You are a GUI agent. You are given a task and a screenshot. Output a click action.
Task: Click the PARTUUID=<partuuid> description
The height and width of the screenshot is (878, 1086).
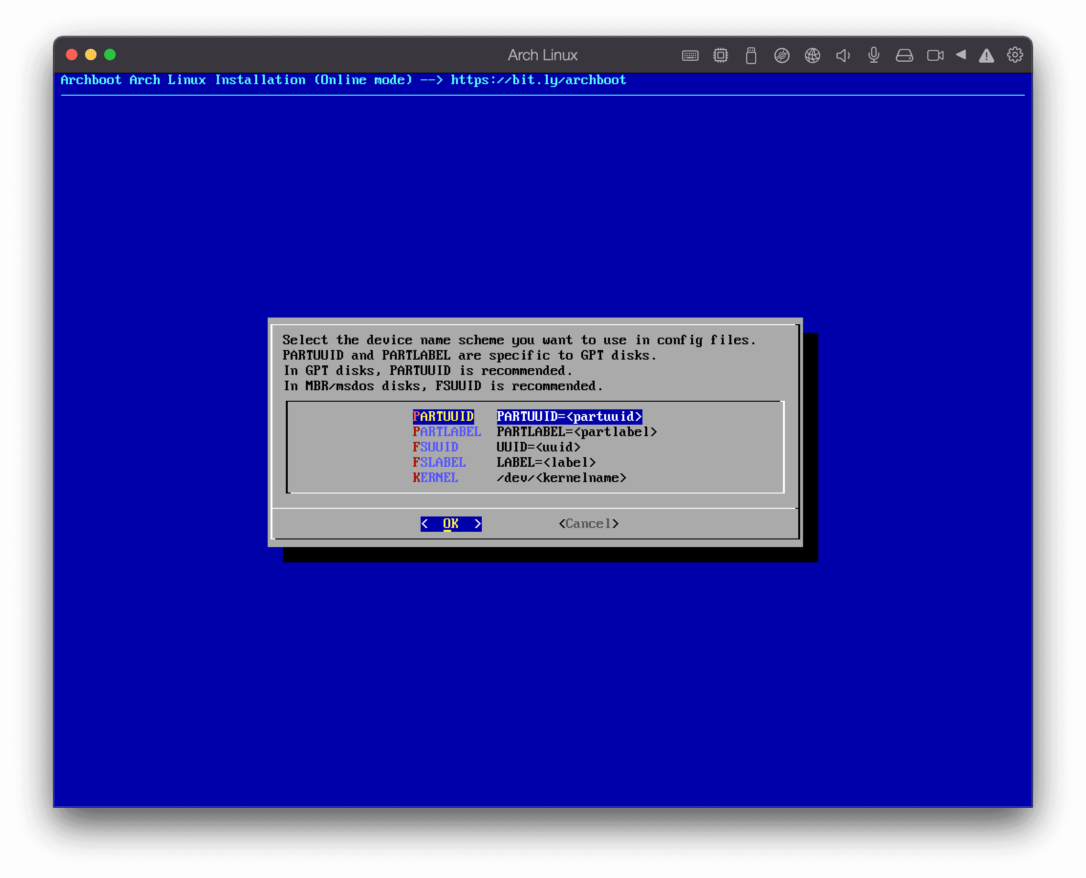coord(569,416)
